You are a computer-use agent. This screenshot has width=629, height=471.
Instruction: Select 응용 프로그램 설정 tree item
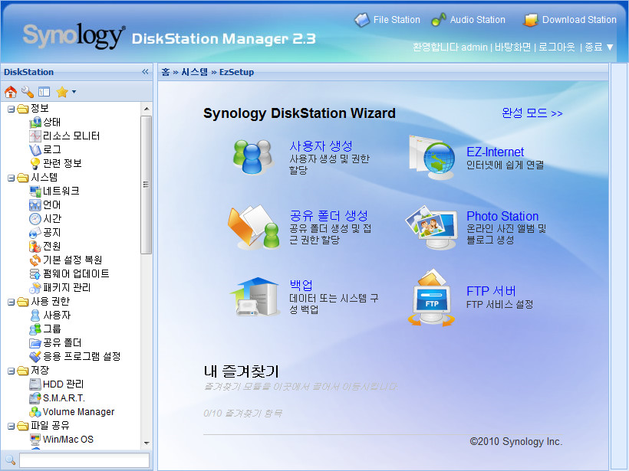tap(82, 356)
